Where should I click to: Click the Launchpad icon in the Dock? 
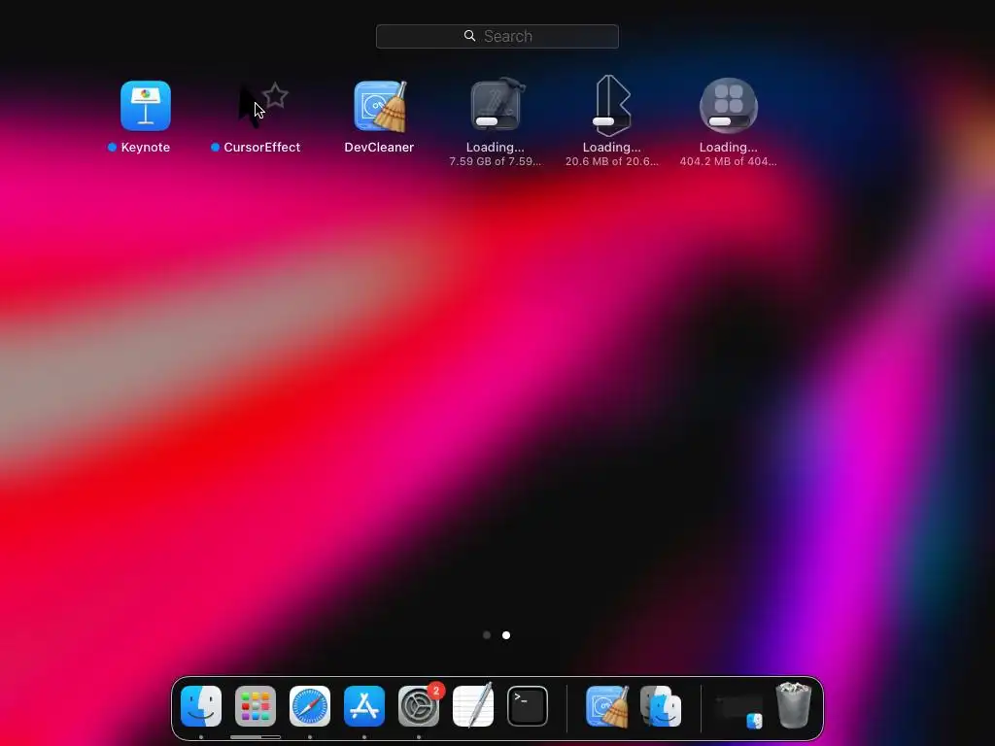[256, 706]
